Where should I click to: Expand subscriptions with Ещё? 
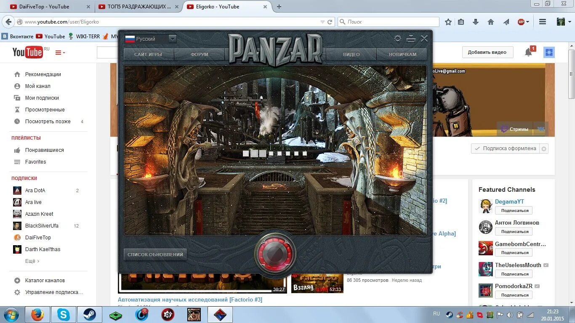32,261
